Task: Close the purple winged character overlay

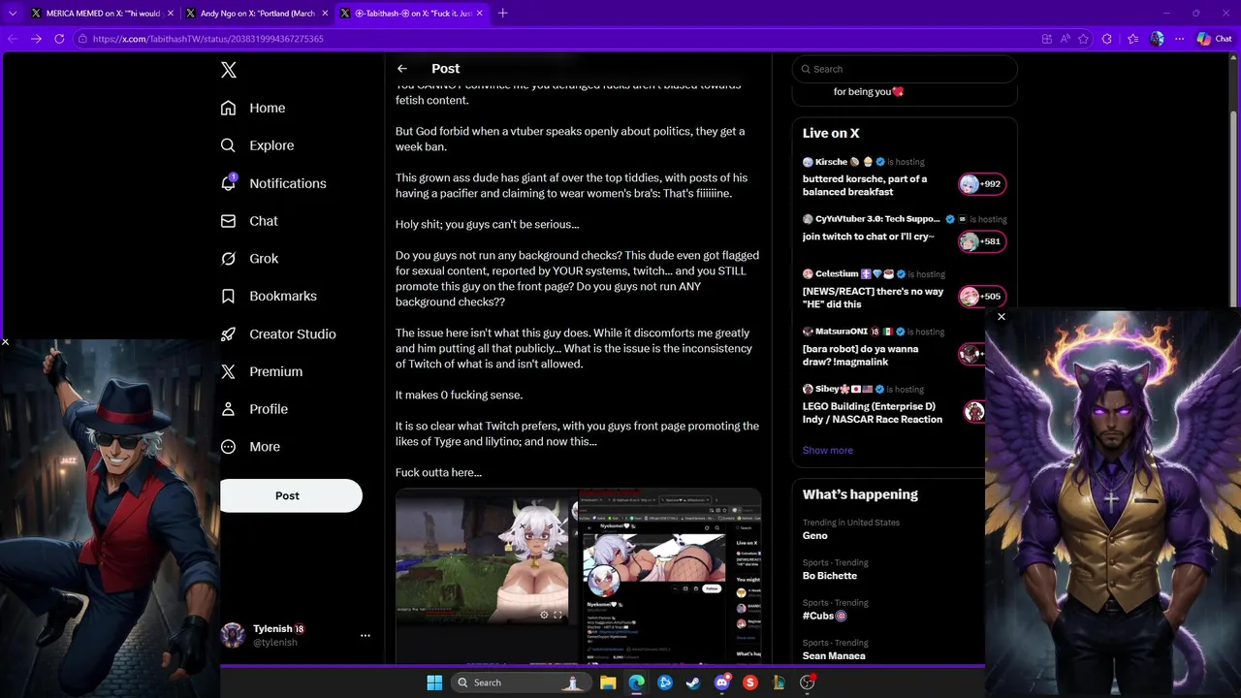Action: [1002, 317]
